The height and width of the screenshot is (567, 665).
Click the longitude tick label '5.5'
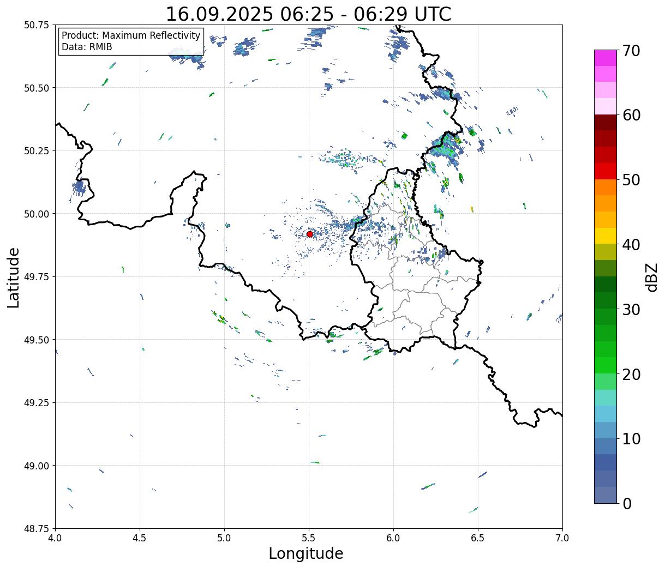click(x=309, y=538)
